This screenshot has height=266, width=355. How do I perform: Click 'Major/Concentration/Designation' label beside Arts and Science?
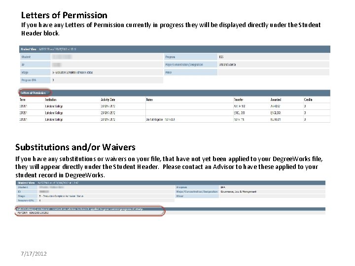click(x=184, y=65)
